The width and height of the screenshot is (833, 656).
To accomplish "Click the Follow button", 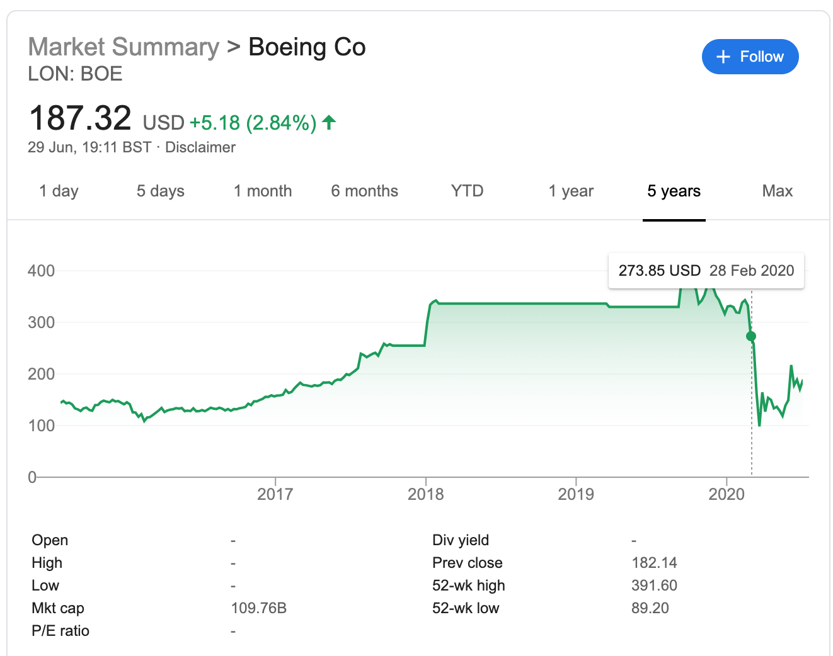I will click(x=750, y=57).
